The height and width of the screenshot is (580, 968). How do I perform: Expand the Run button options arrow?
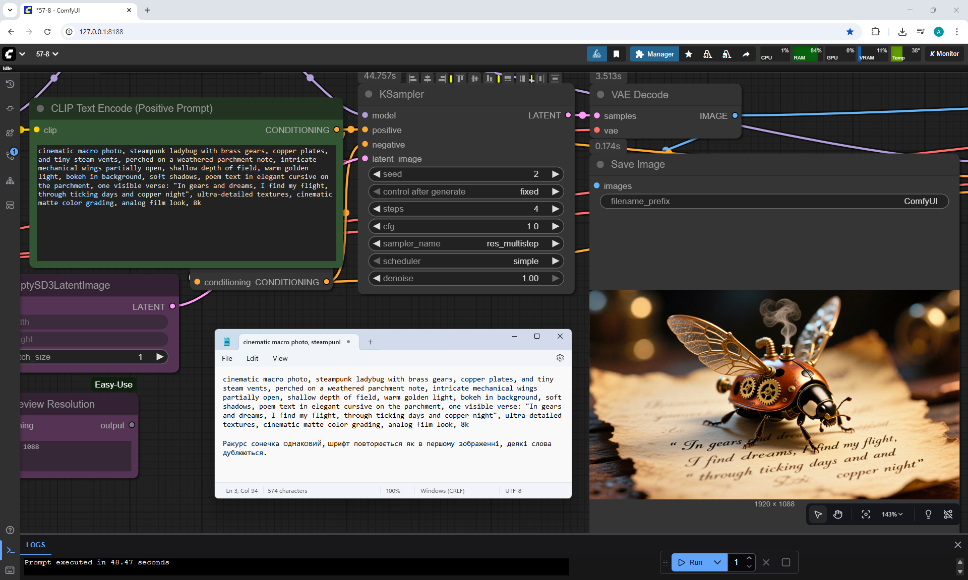717,562
